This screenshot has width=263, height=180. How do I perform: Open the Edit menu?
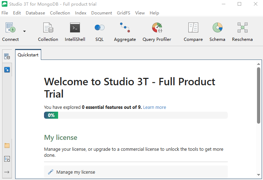click(x=17, y=13)
